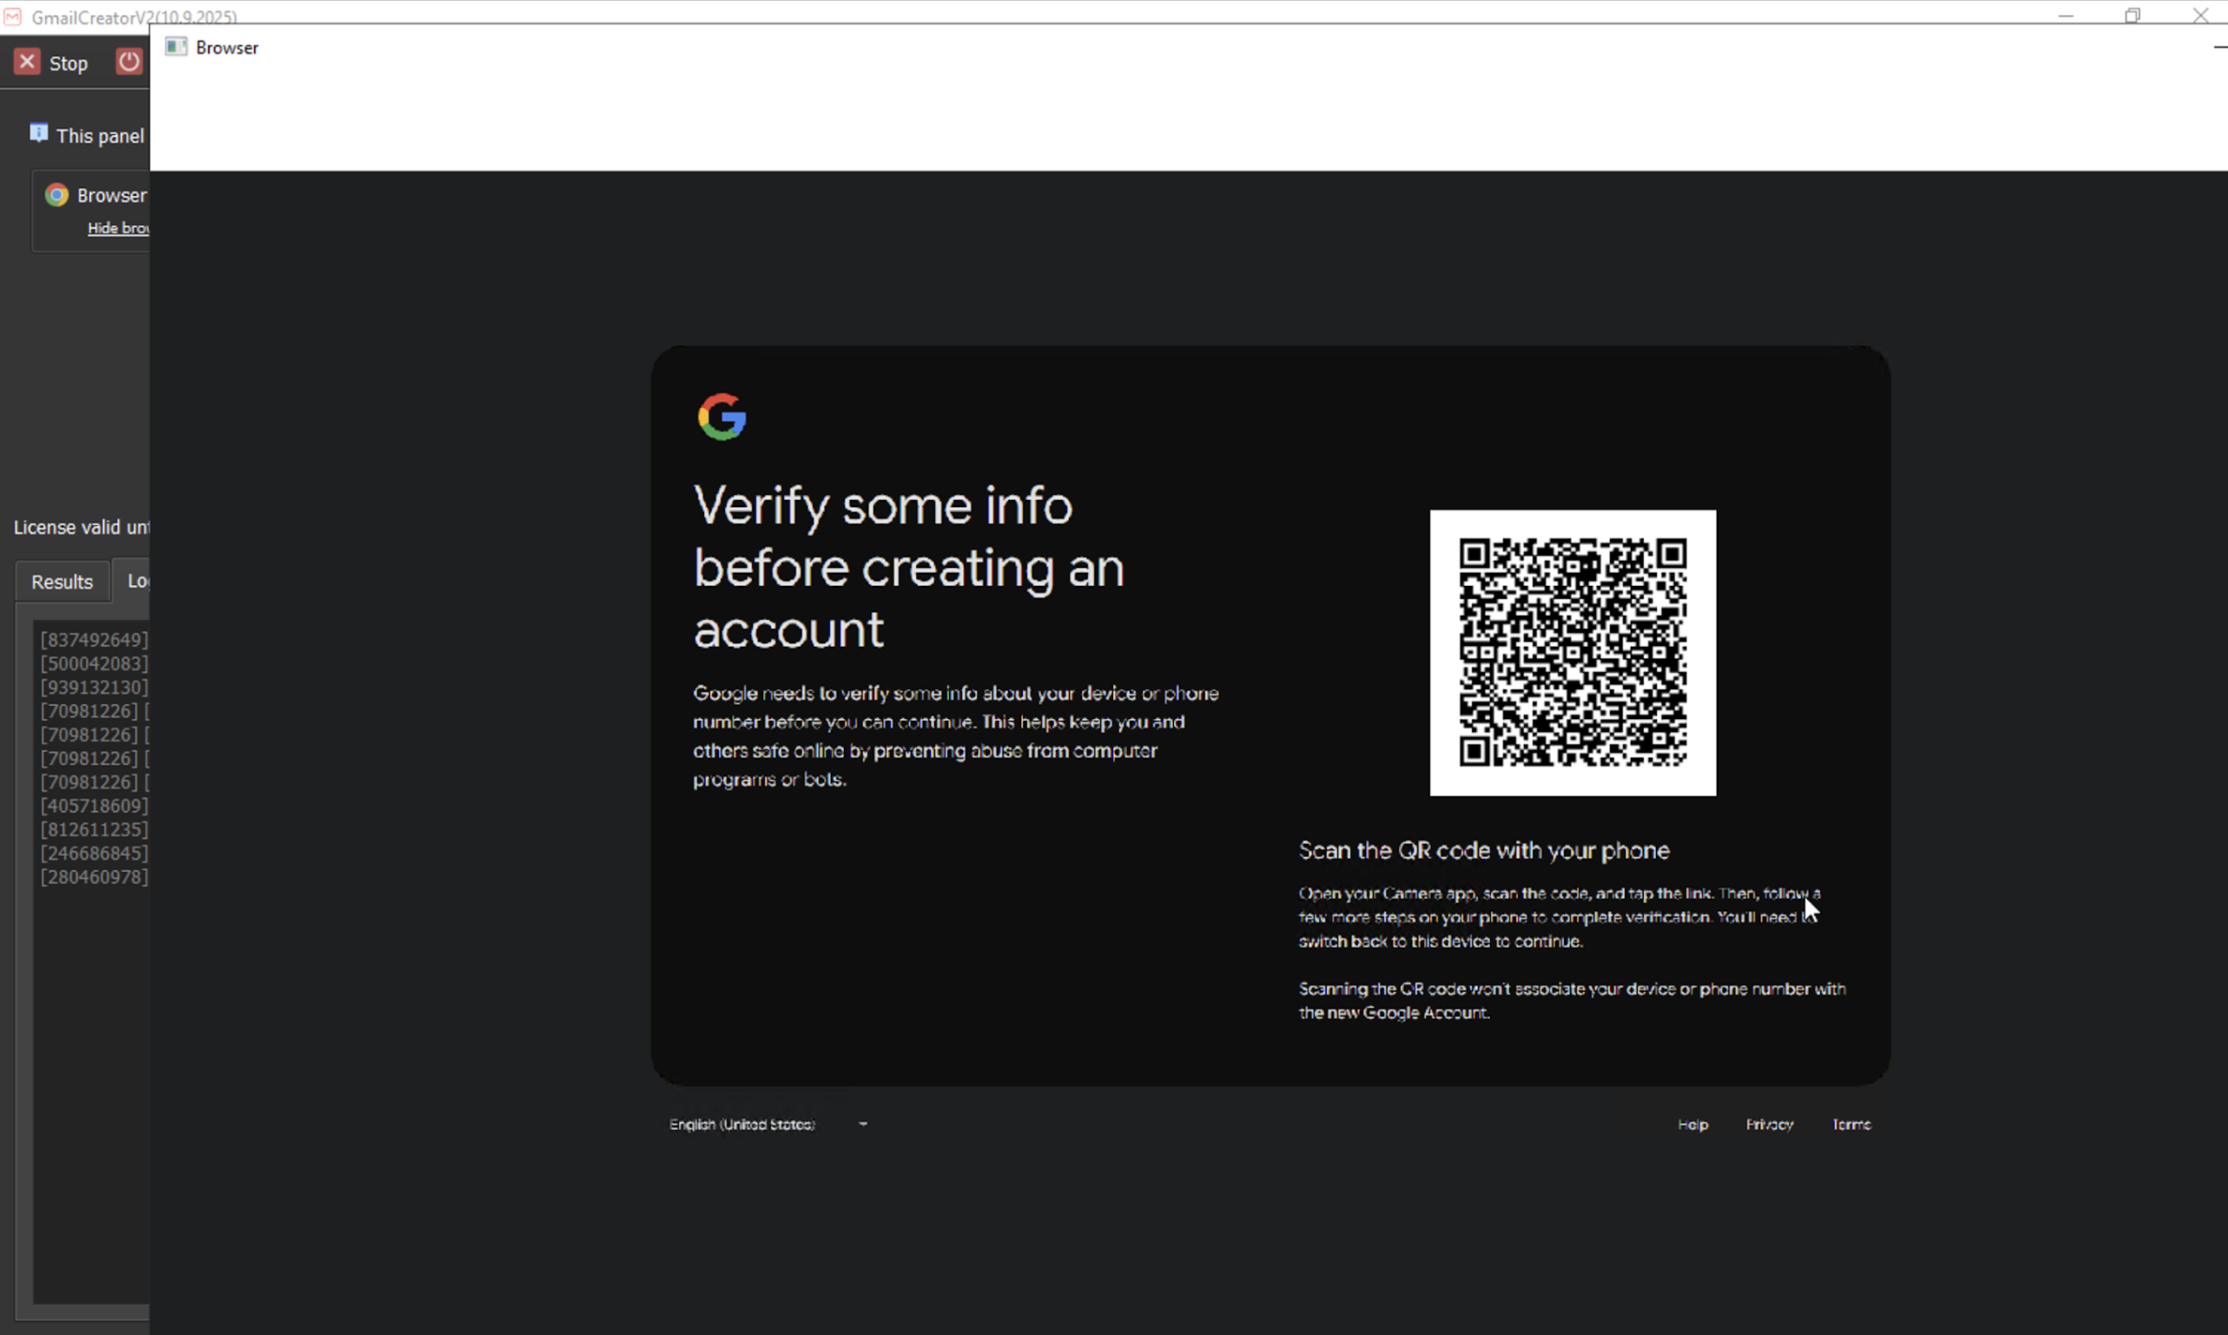Screen dimensions: 2228x1335
Task: Switch to the Log tab
Action: click(x=132, y=580)
